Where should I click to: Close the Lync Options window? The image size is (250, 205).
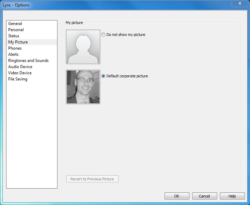click(240, 3)
